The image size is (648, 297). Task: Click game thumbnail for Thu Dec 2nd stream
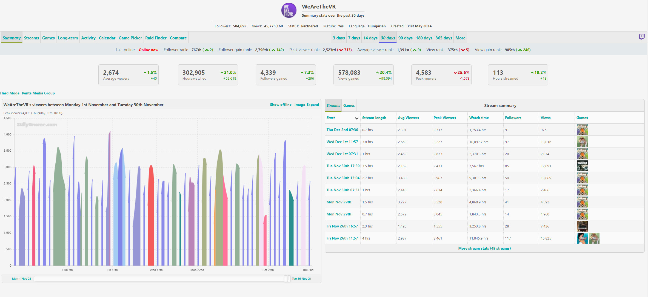(582, 130)
